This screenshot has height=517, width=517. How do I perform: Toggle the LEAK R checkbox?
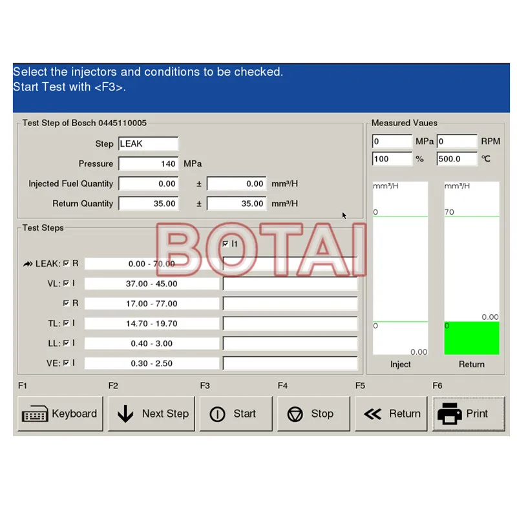(x=67, y=264)
